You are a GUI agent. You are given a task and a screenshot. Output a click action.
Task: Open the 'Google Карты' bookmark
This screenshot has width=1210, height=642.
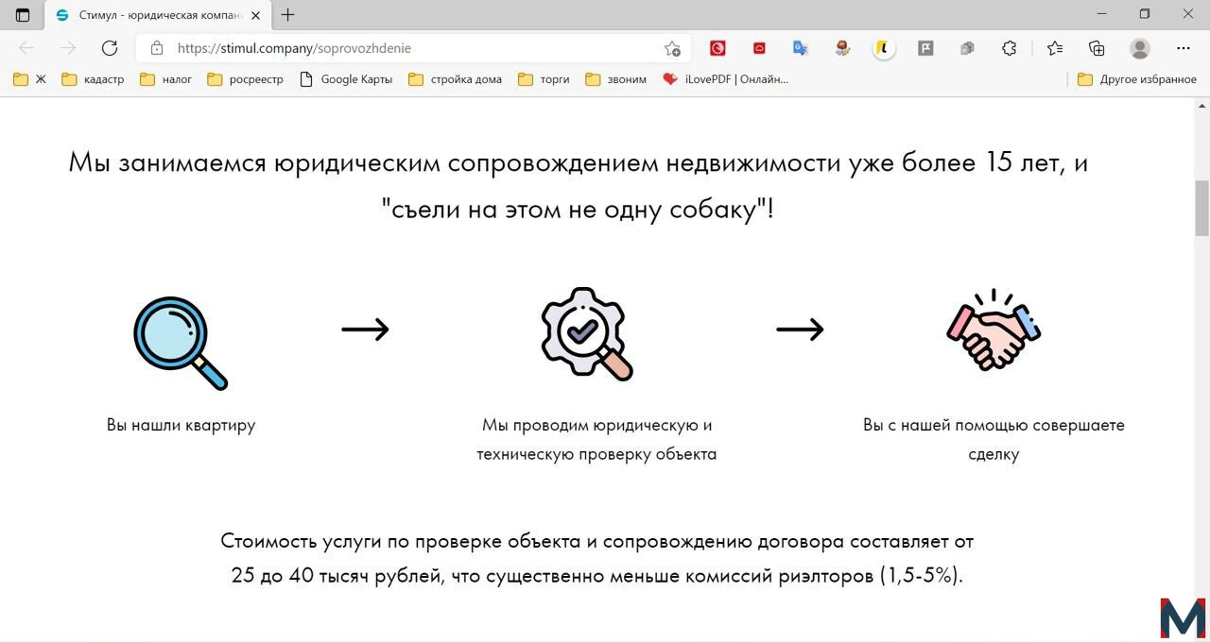(346, 79)
